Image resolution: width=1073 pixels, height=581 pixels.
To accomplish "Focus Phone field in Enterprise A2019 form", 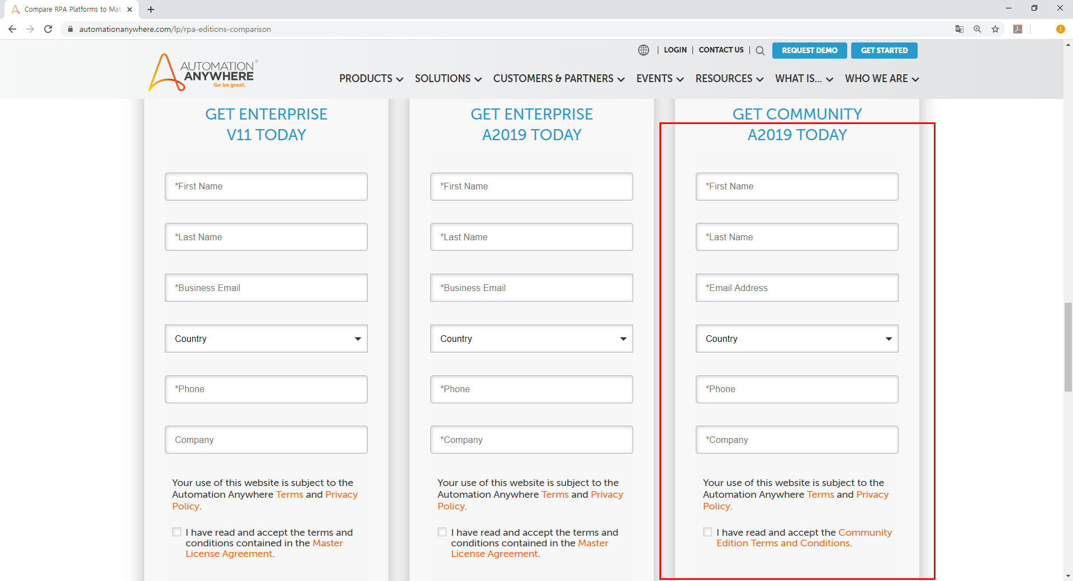I will coord(531,389).
